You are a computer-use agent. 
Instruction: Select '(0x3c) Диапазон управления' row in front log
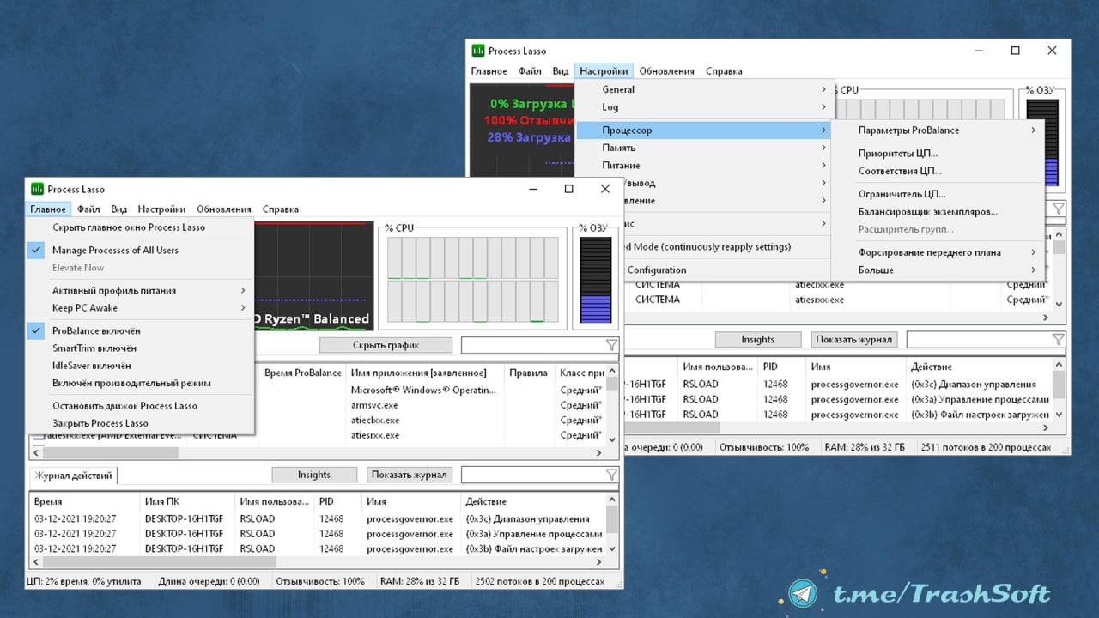pyautogui.click(x=527, y=519)
